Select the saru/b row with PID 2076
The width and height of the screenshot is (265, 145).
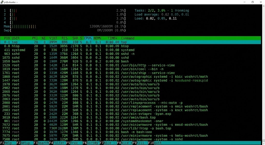click(130, 95)
